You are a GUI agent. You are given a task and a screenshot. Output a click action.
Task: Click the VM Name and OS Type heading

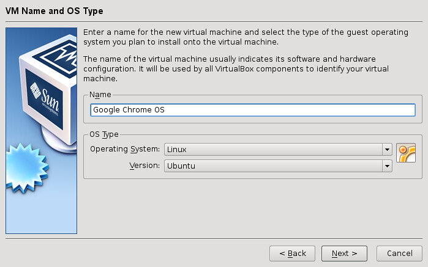(54, 11)
